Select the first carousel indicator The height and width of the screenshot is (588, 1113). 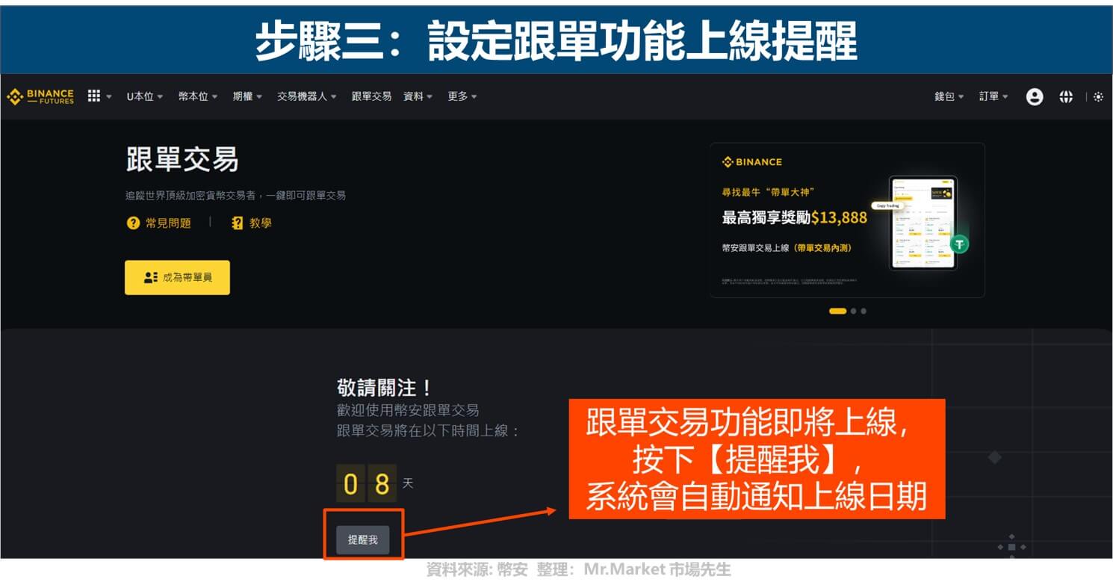click(837, 311)
